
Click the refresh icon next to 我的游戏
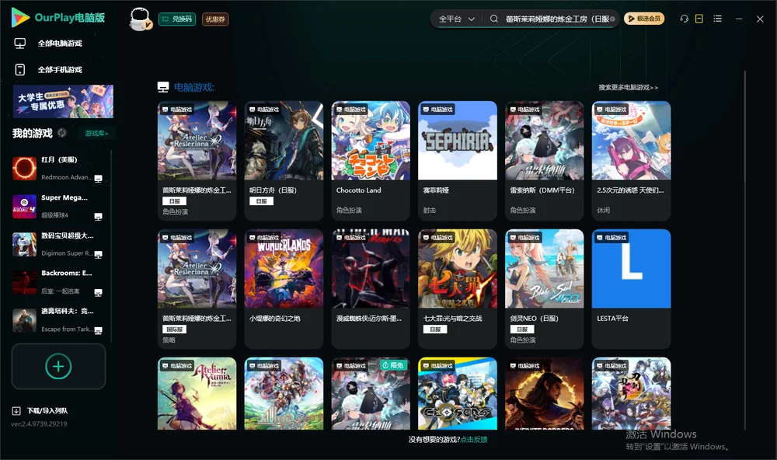coord(62,133)
